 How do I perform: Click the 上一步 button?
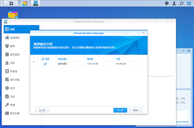[x=42, y=110]
